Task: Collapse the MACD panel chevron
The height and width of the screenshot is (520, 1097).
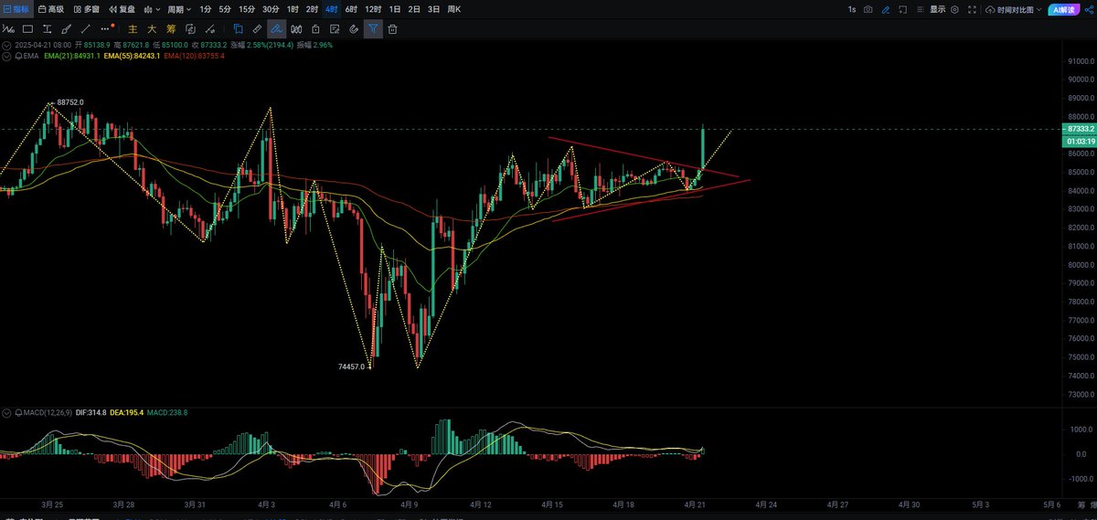Action: coord(6,413)
